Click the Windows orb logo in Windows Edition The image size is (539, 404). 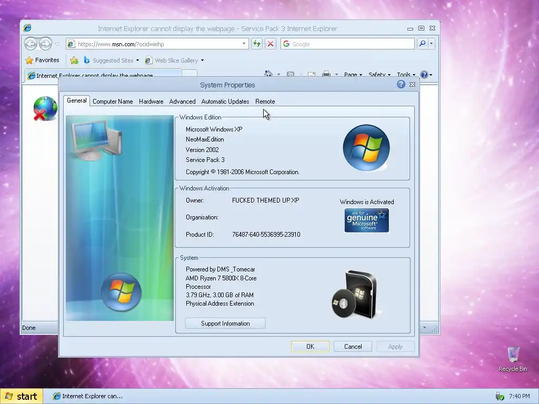coord(366,148)
